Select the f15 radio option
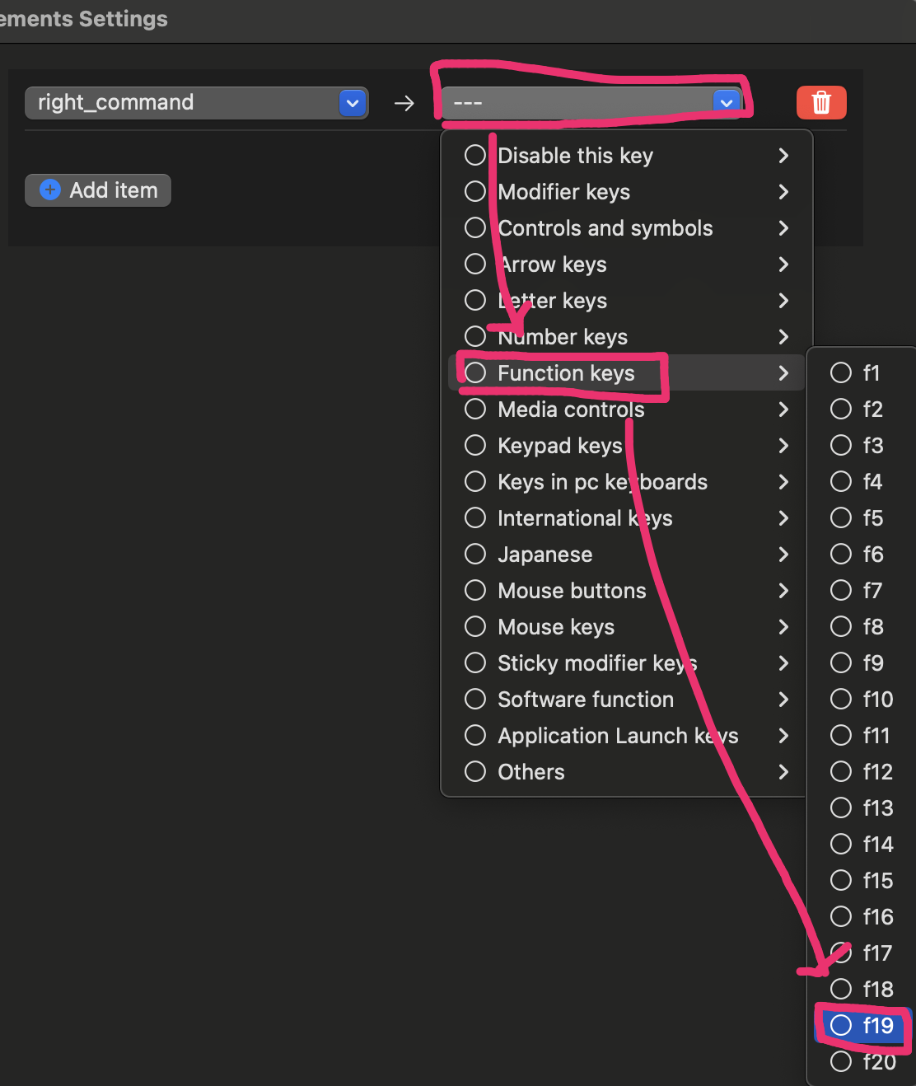 pos(841,881)
